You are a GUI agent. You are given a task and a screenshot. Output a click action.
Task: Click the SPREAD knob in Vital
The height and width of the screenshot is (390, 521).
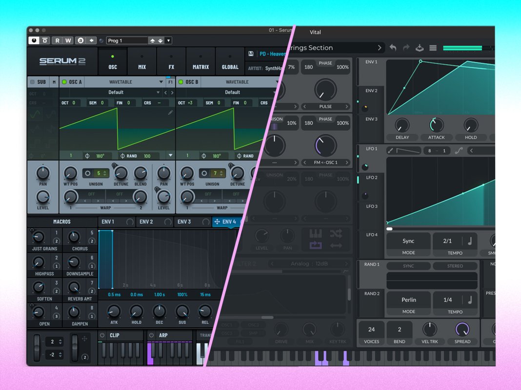462,329
